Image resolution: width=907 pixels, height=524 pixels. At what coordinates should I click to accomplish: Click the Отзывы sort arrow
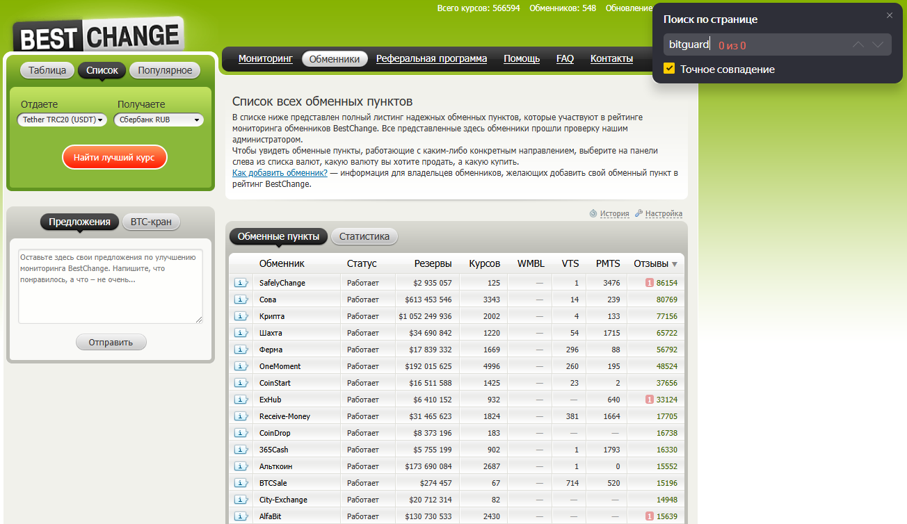674,264
